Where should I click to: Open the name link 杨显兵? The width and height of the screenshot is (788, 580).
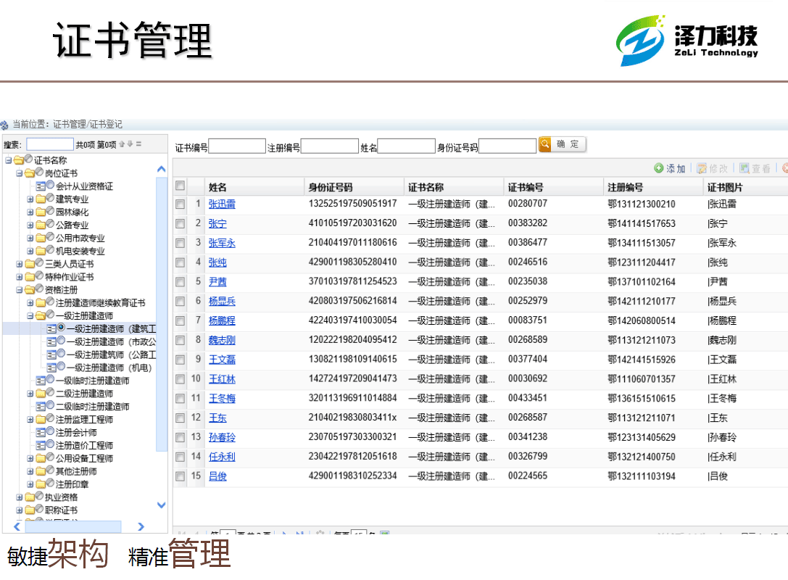coord(222,302)
